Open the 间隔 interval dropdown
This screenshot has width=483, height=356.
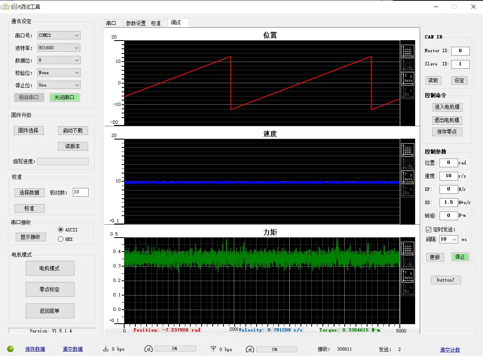[449, 239]
